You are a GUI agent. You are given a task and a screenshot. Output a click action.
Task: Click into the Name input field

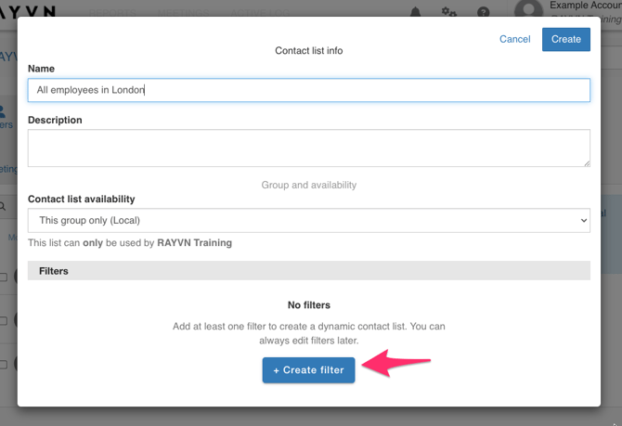308,90
